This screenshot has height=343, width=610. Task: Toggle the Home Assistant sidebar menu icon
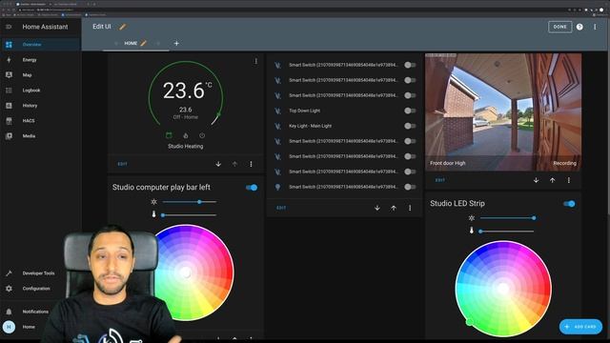tap(9, 27)
